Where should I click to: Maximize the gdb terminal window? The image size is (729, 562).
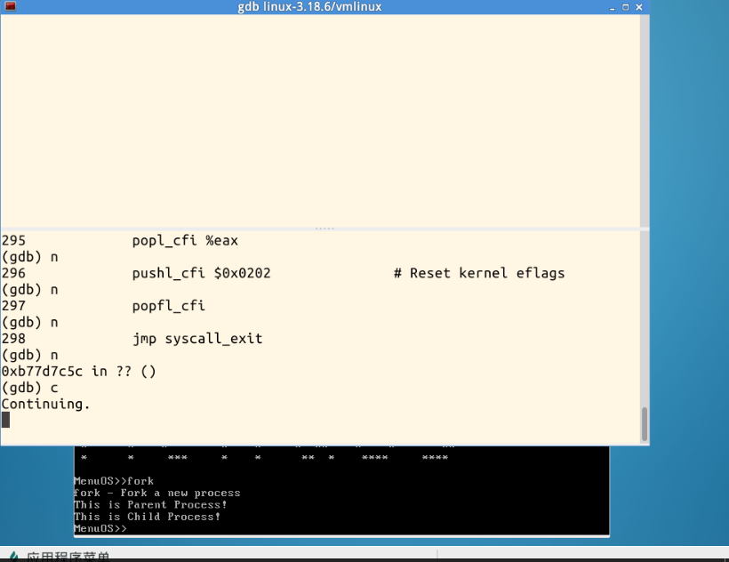[x=625, y=7]
